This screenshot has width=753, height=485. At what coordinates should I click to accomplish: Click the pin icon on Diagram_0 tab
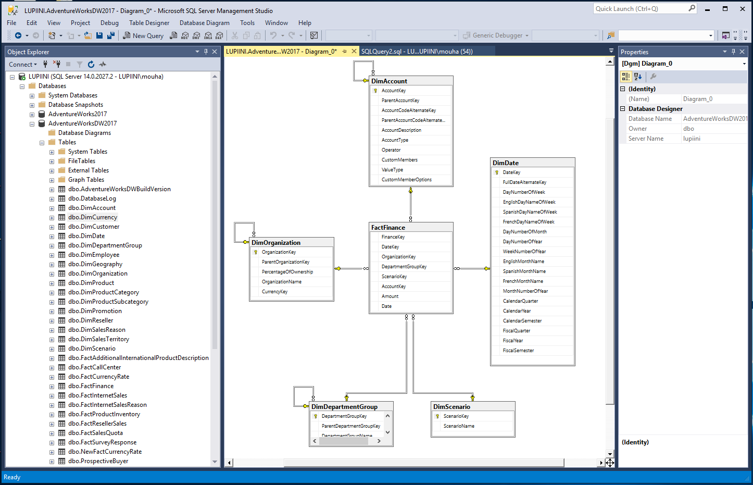point(345,51)
